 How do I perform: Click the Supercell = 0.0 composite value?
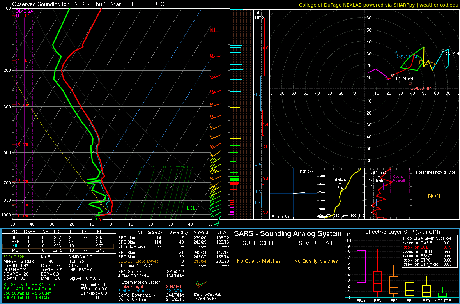94,285
